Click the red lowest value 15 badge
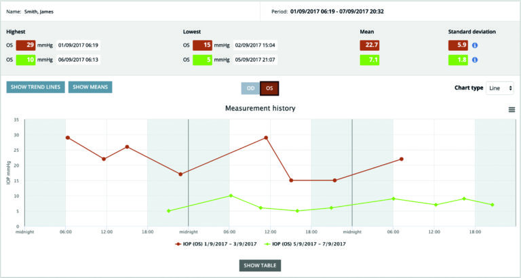 coord(202,45)
